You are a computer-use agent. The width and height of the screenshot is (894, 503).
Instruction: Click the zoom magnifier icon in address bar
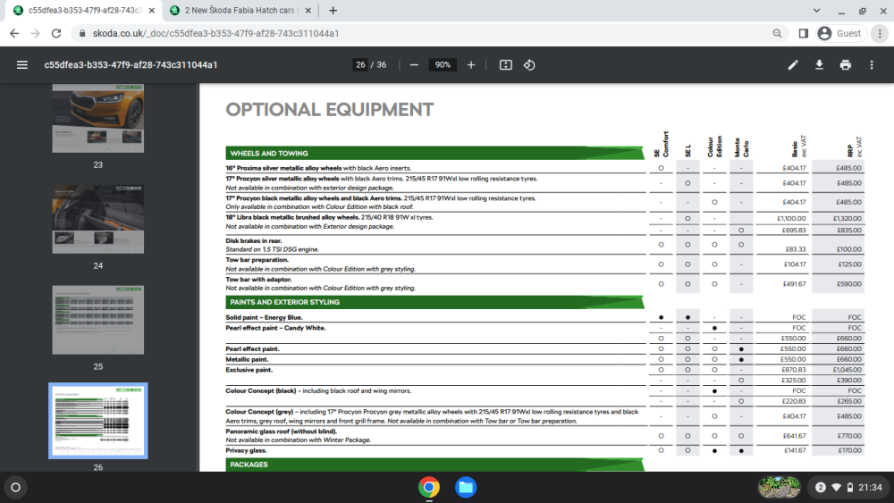[x=777, y=34]
